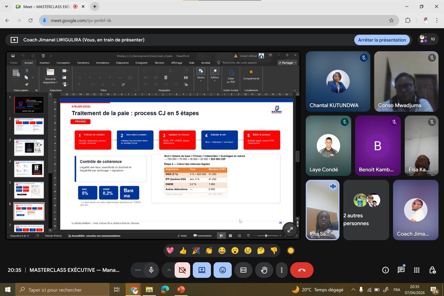The height and width of the screenshot is (296, 444).
Task: Click the red hang-up button
Action: [x=302, y=270]
